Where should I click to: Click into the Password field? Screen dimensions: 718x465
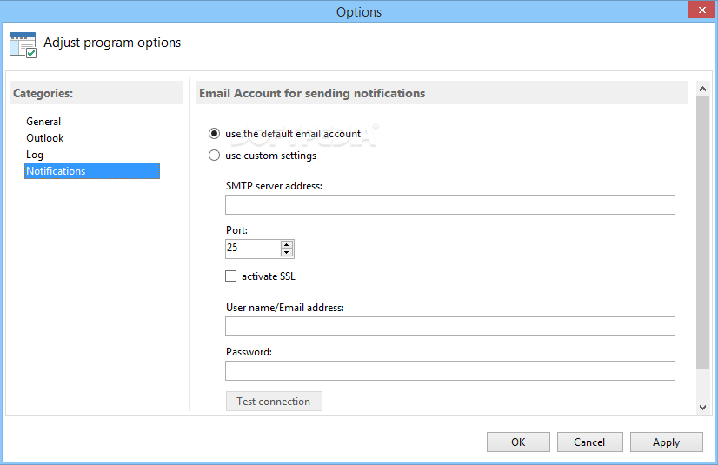click(x=449, y=371)
